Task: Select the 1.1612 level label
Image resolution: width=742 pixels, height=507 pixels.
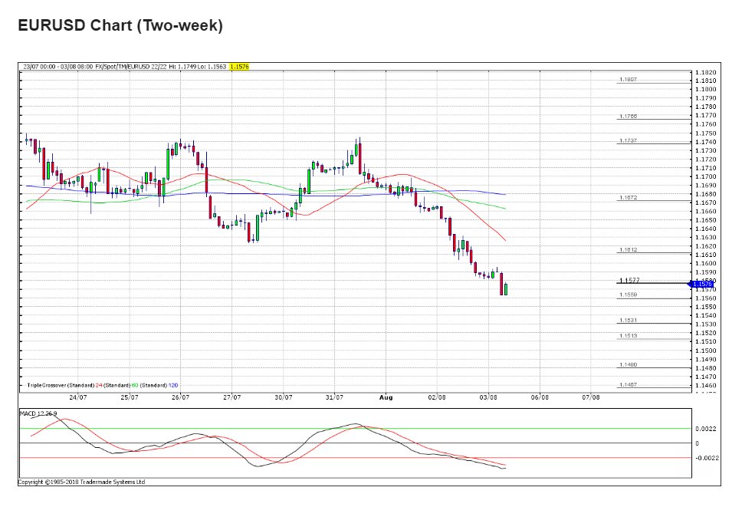Action: coord(629,249)
